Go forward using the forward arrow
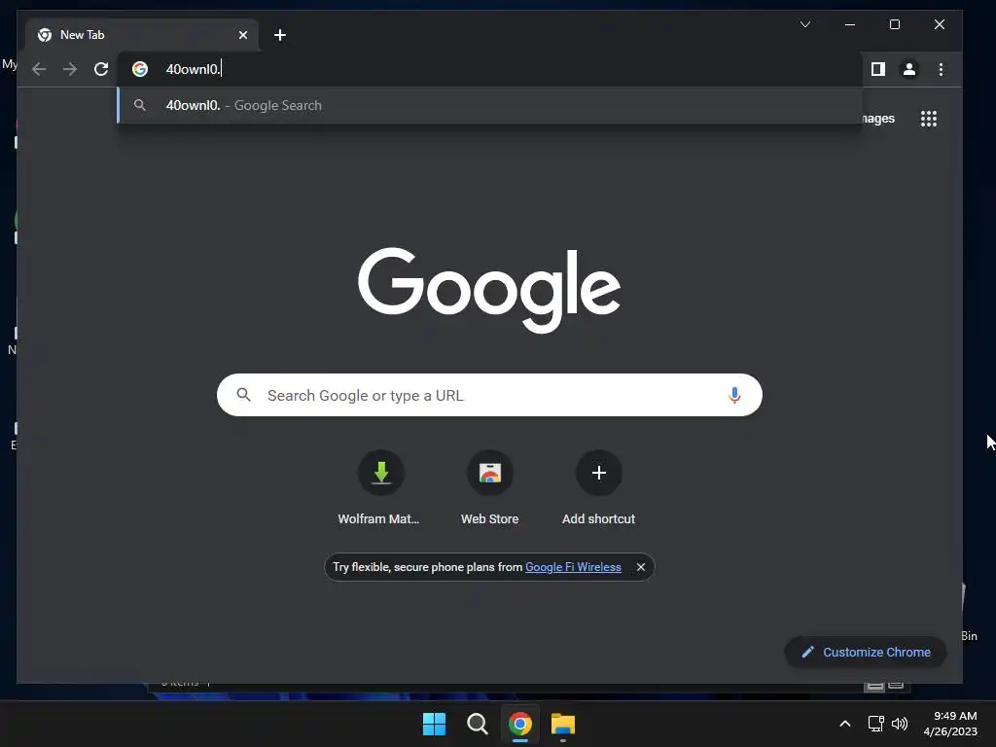The height and width of the screenshot is (747, 996). click(70, 69)
